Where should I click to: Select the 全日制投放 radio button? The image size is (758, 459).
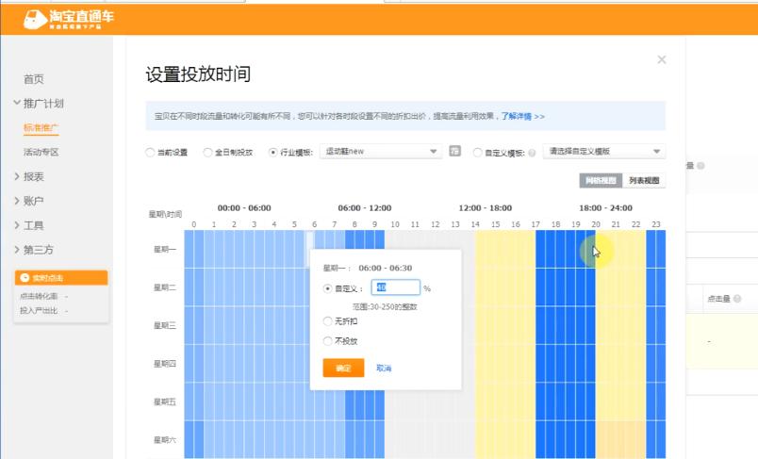click(x=207, y=152)
